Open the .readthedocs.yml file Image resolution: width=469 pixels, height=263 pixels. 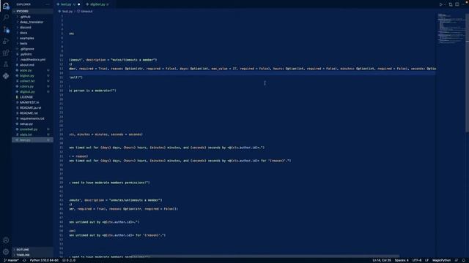tap(32, 60)
